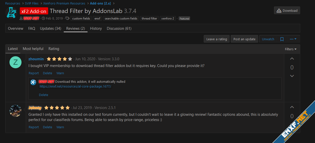Select the searchable custom fields tag
The height and width of the screenshot is (143, 315).
121,18
